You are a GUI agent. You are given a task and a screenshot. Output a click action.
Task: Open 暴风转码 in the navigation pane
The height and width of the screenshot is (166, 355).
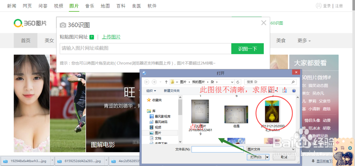click(x=158, y=122)
